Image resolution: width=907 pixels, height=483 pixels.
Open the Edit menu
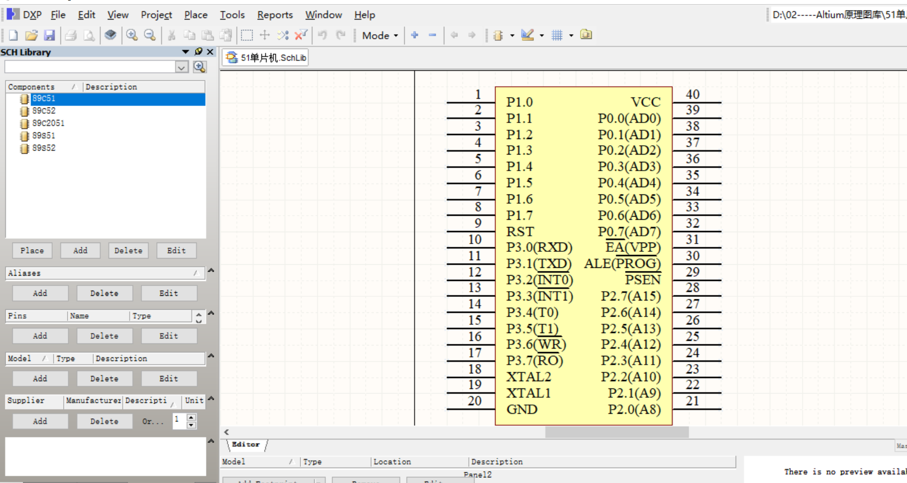pos(86,14)
